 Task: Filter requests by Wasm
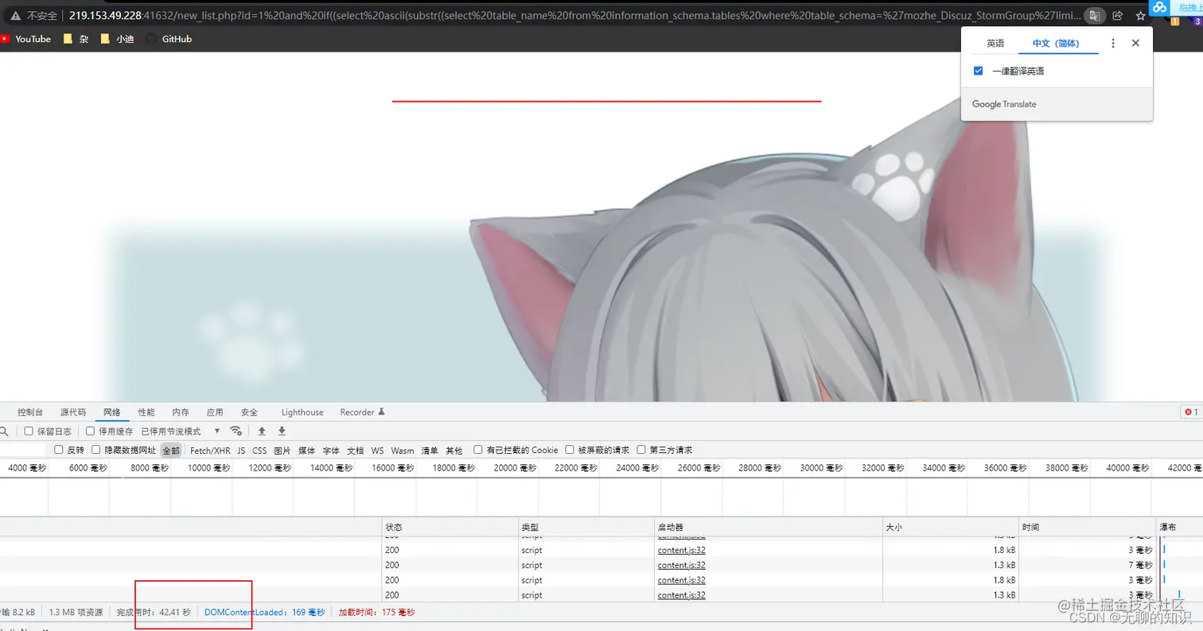coord(403,450)
